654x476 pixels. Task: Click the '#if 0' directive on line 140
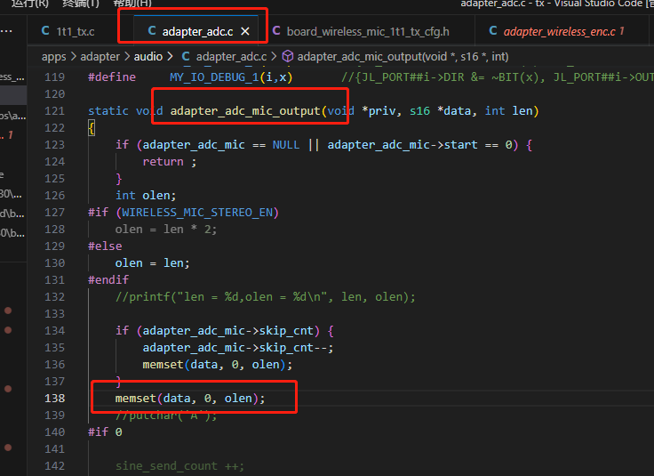click(105, 432)
